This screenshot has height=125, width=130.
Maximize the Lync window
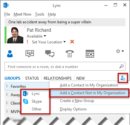tap(115, 5)
